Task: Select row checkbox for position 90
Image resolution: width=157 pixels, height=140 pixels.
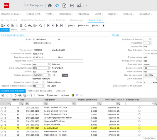Action: pyautogui.click(x=1, y=135)
